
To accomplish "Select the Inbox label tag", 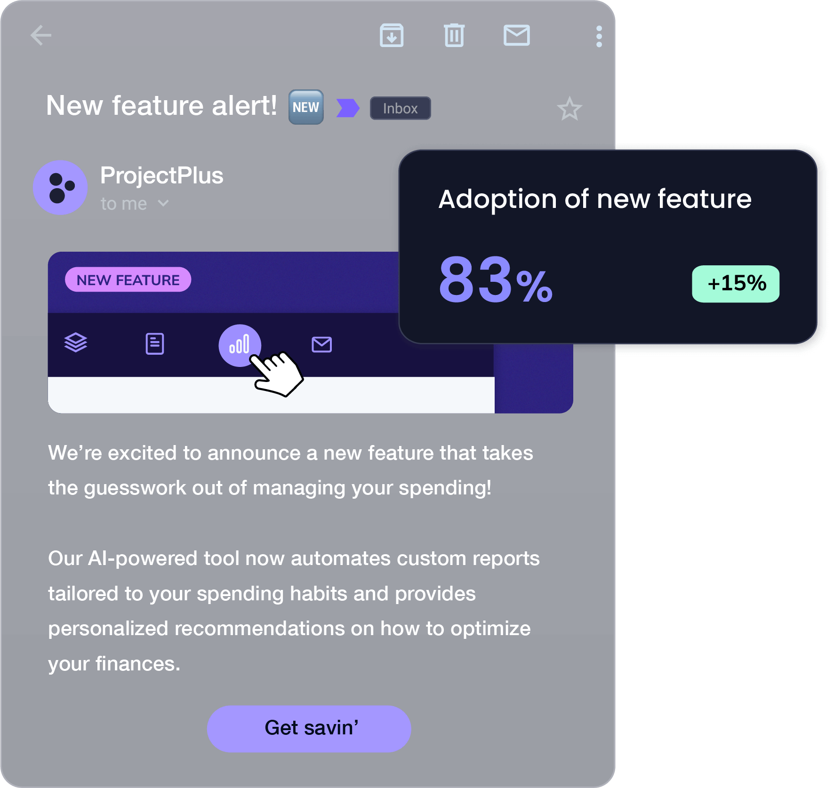I will tap(401, 108).
